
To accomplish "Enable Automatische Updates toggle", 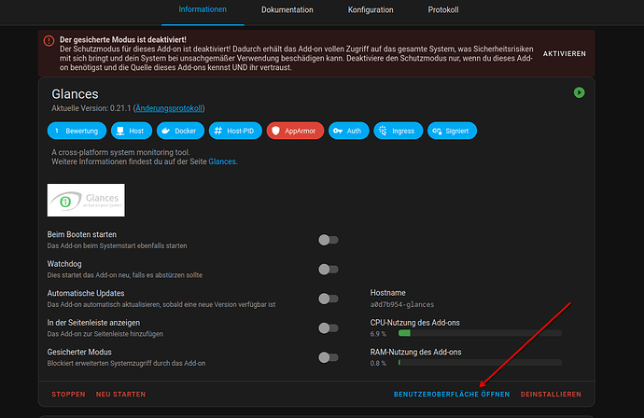I will pyautogui.click(x=329, y=299).
